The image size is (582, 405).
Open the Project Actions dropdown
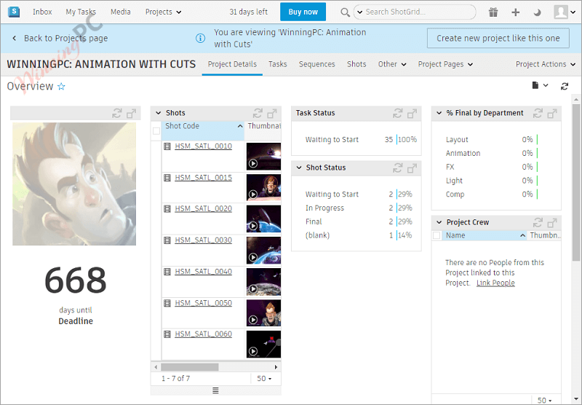(x=545, y=64)
